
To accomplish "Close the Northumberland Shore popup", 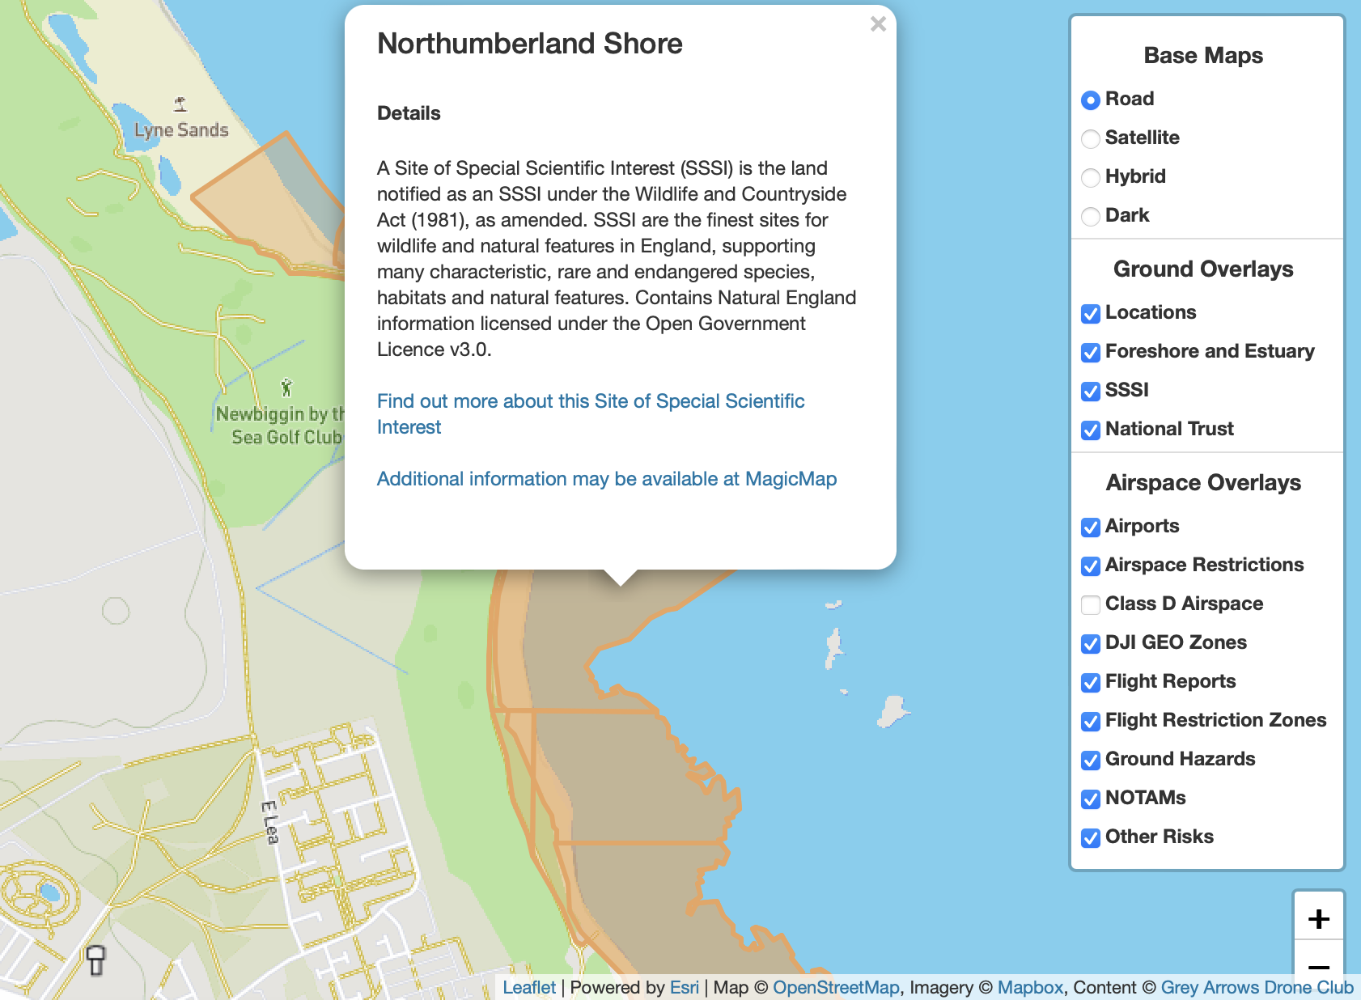I will click(878, 24).
